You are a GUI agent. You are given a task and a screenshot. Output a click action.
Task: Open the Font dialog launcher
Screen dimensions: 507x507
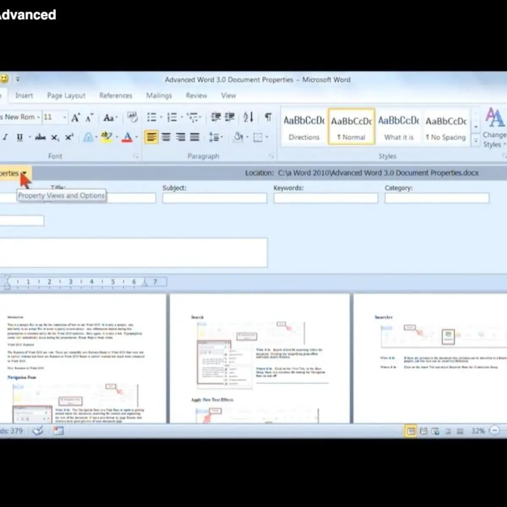point(136,156)
